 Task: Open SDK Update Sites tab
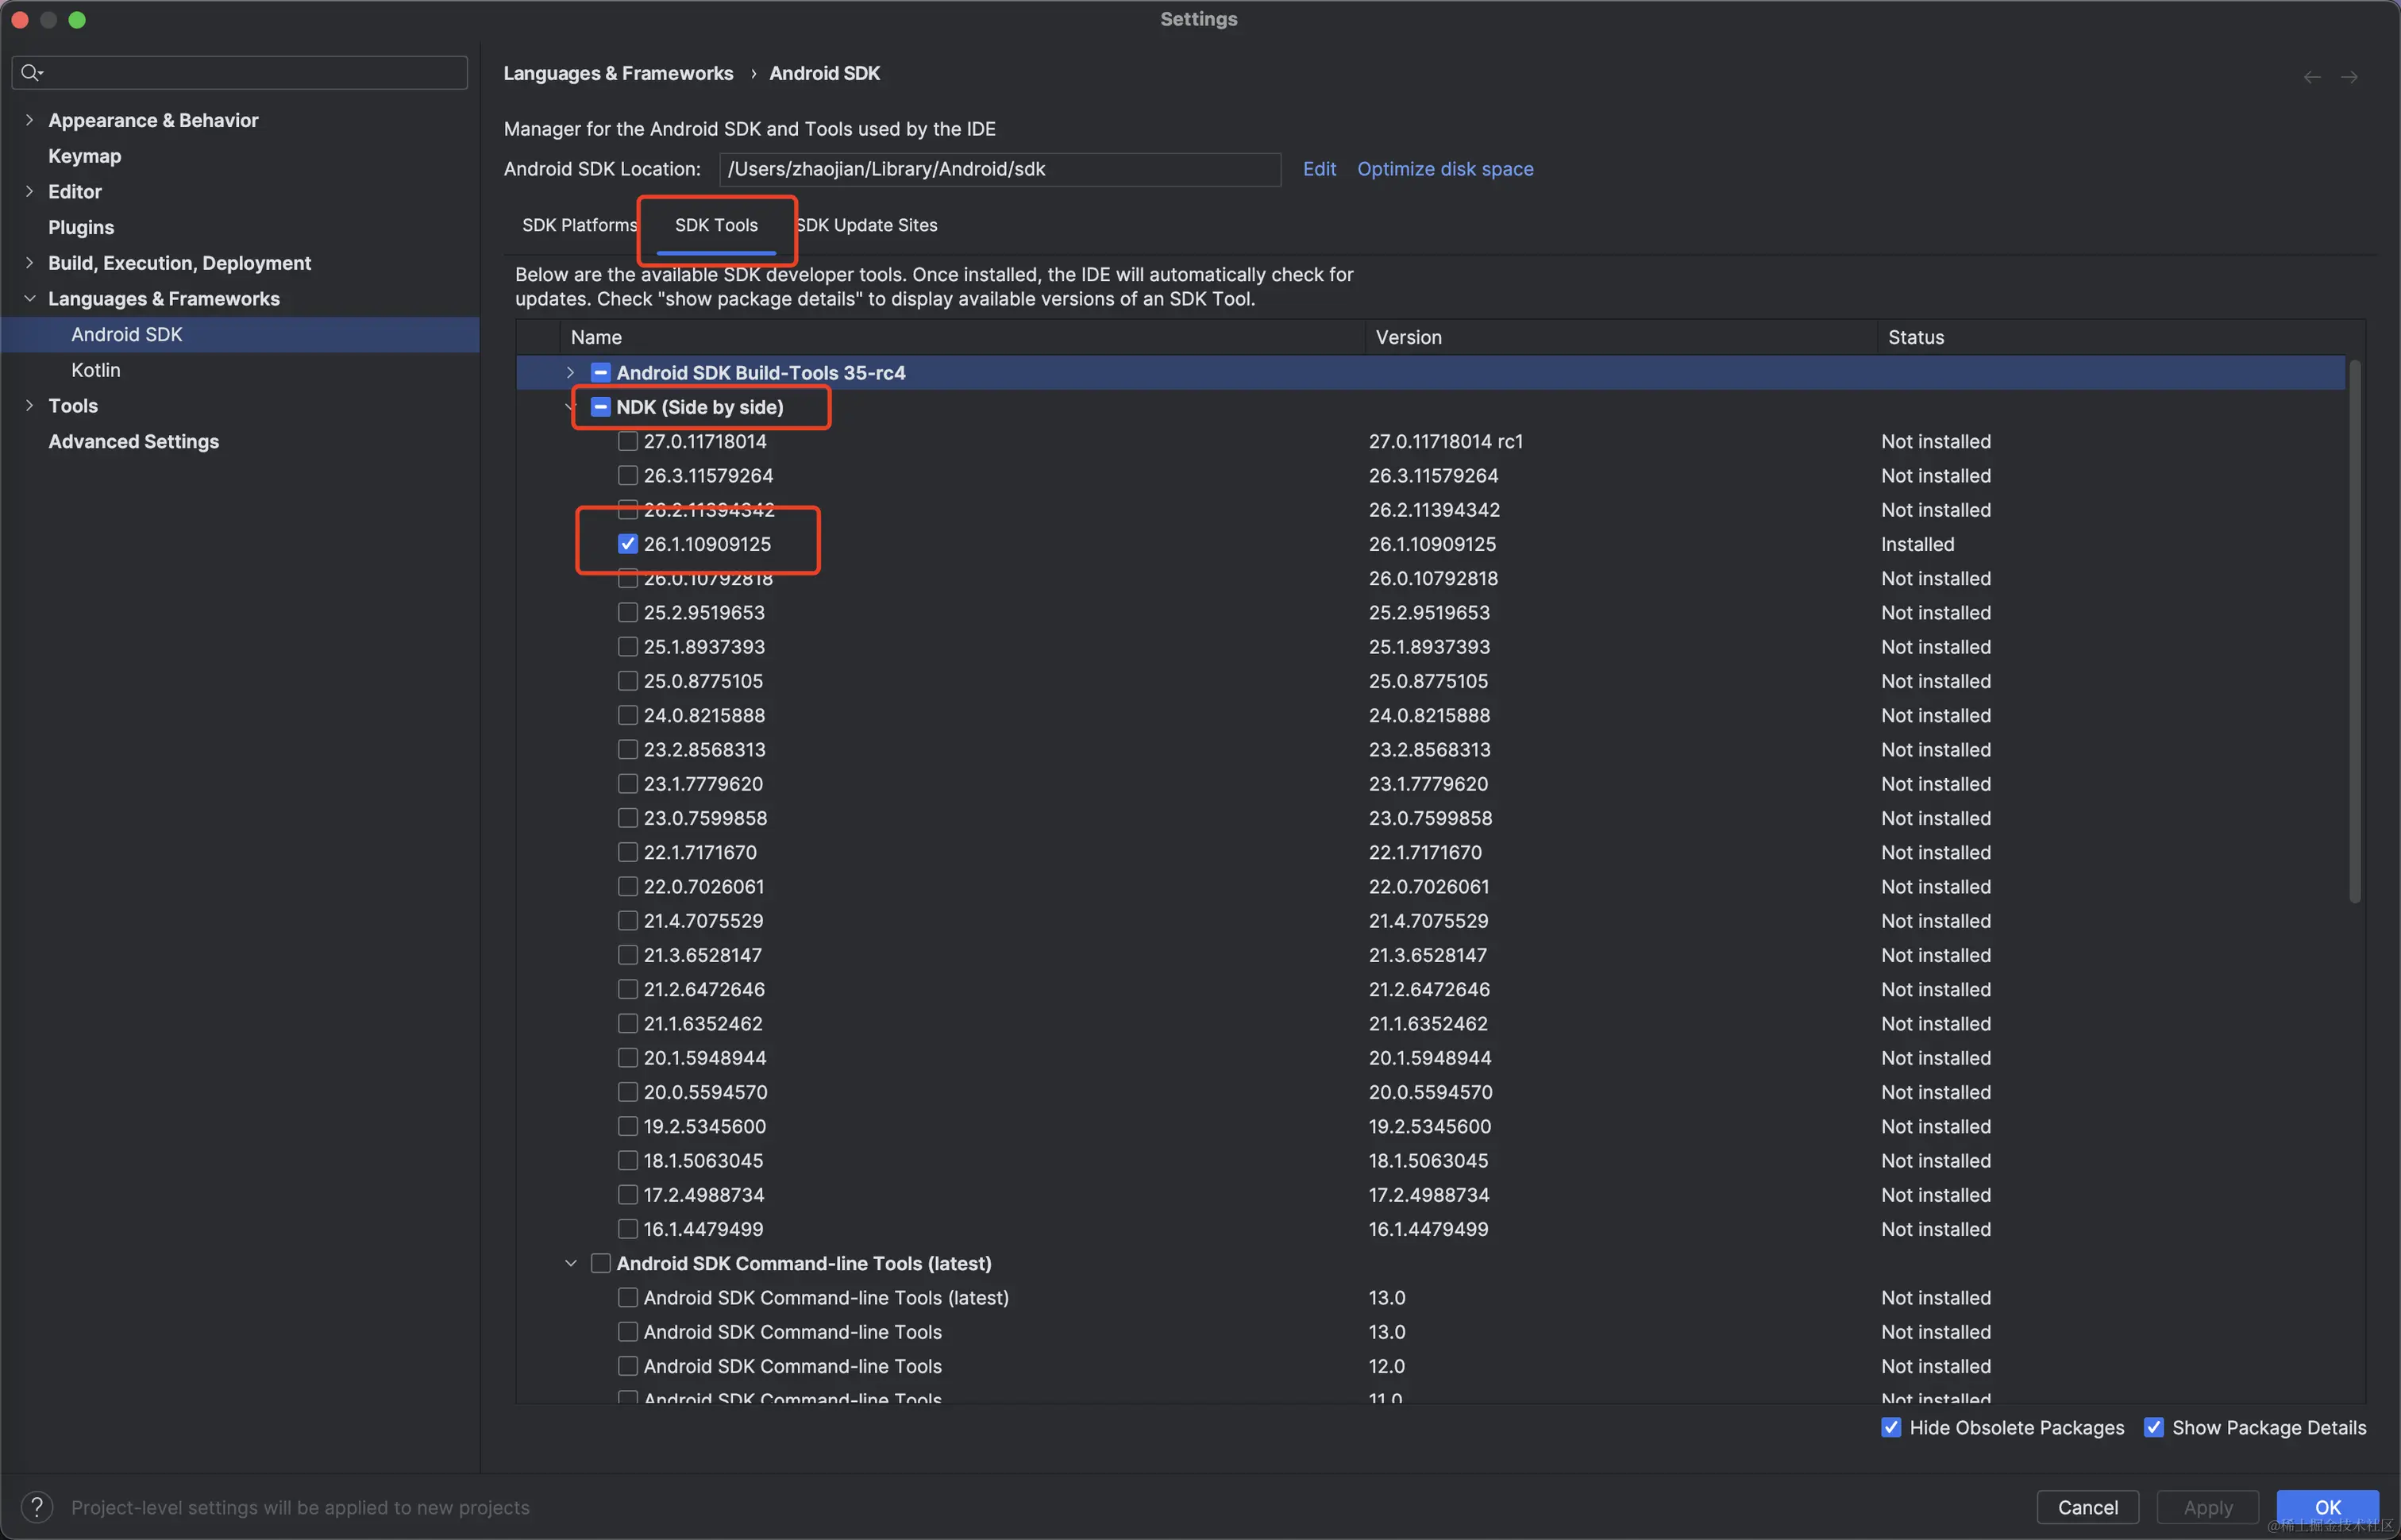tap(867, 225)
